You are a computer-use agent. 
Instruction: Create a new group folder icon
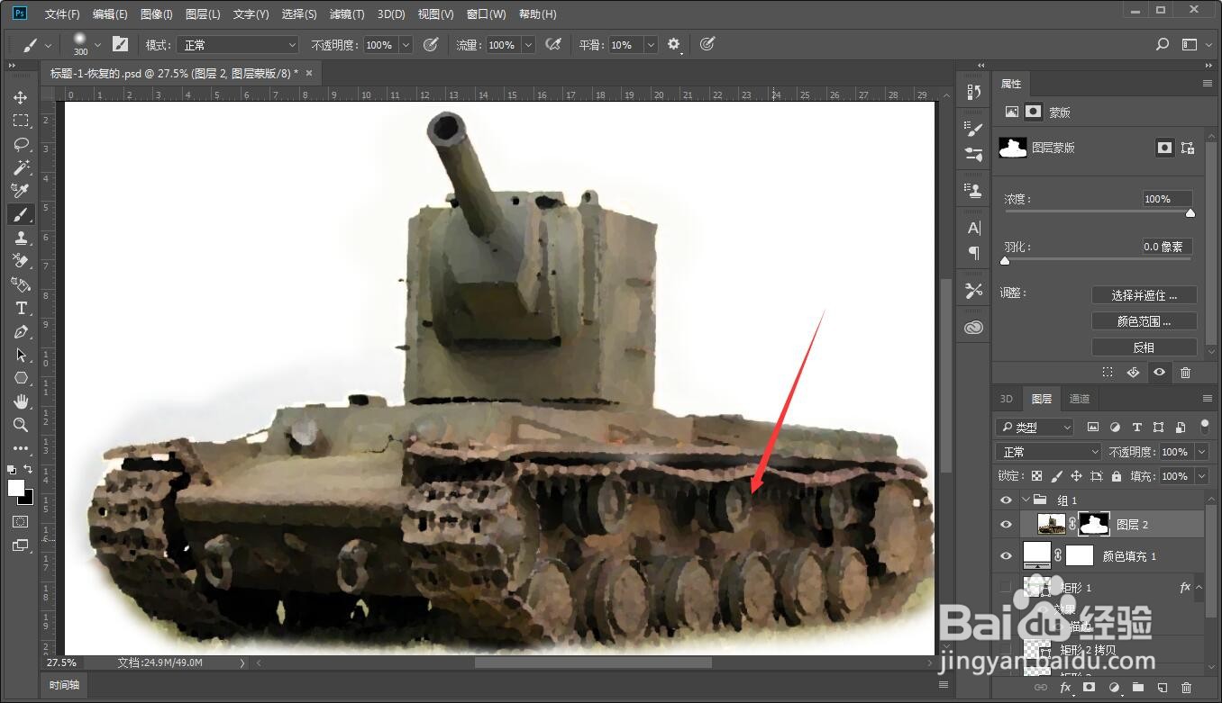pos(1138,688)
